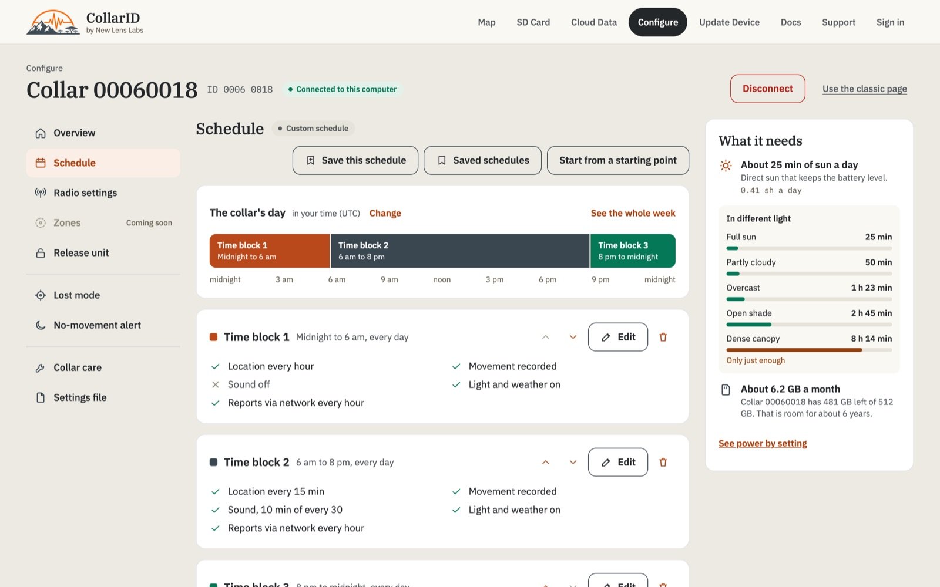
Task: Click the No-movement alert moon icon
Action: tap(41, 325)
